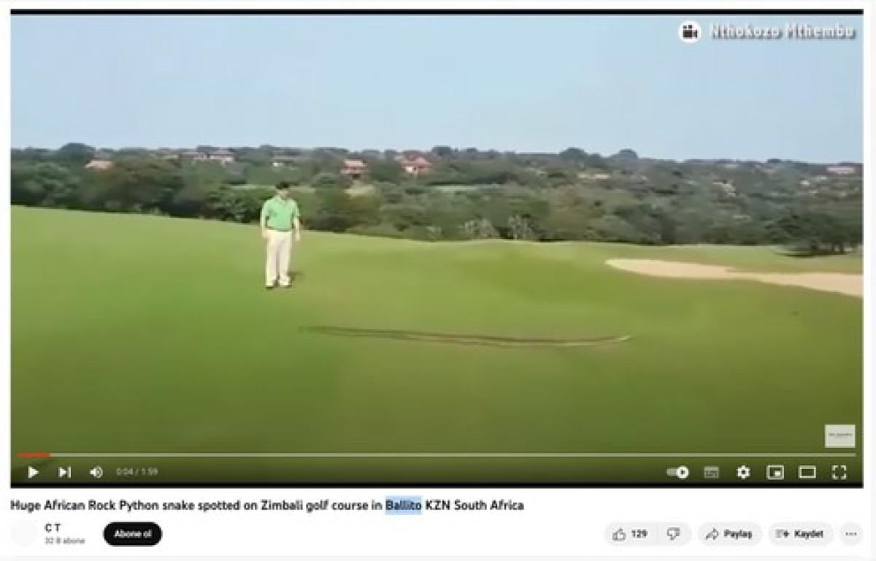Enable theater mode view

[x=807, y=472]
